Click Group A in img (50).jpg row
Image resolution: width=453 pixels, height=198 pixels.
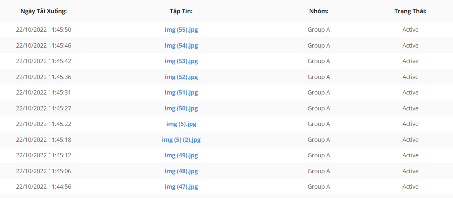pyautogui.click(x=319, y=108)
